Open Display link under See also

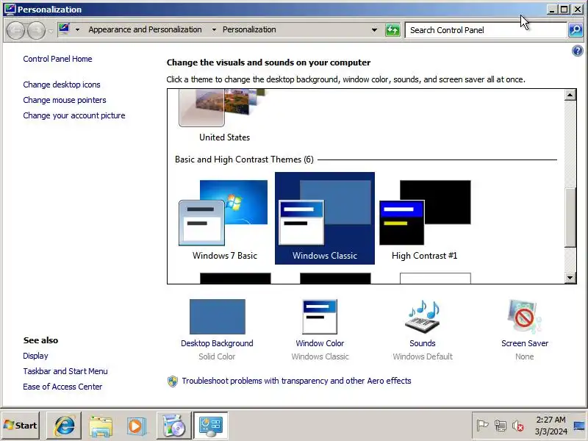pos(35,356)
